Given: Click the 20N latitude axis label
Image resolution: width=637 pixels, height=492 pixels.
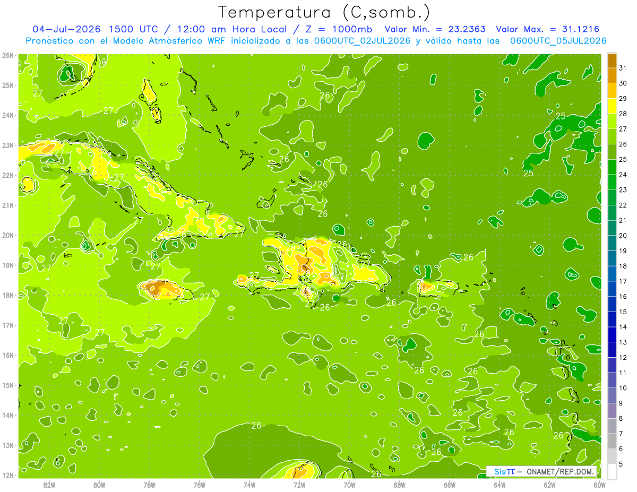Looking at the screenshot, I should 8,235.
